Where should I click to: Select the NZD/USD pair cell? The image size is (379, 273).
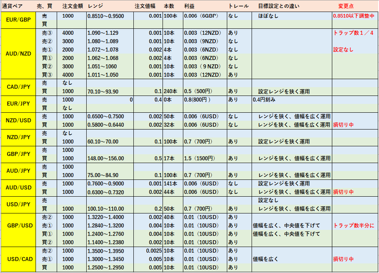click(x=18, y=121)
